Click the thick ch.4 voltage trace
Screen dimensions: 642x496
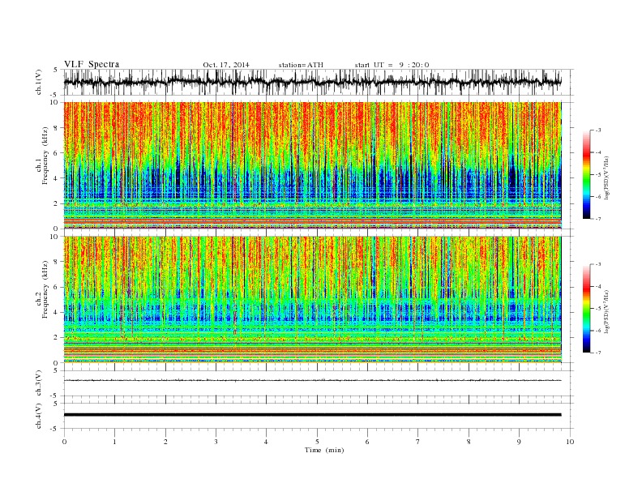(312, 415)
